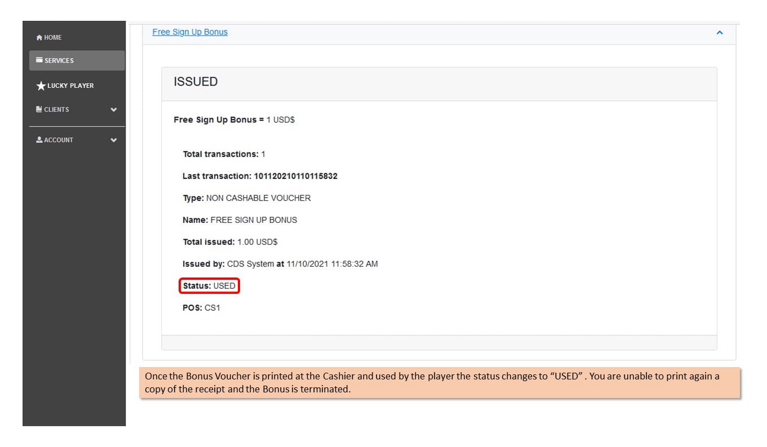Select the ISSUED heading text
767x447 pixels.
(x=196, y=82)
